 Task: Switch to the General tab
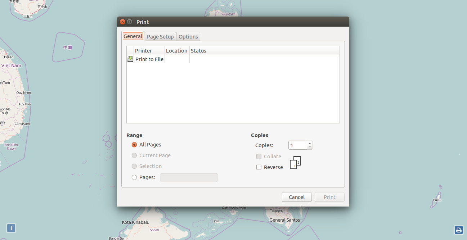point(133,36)
